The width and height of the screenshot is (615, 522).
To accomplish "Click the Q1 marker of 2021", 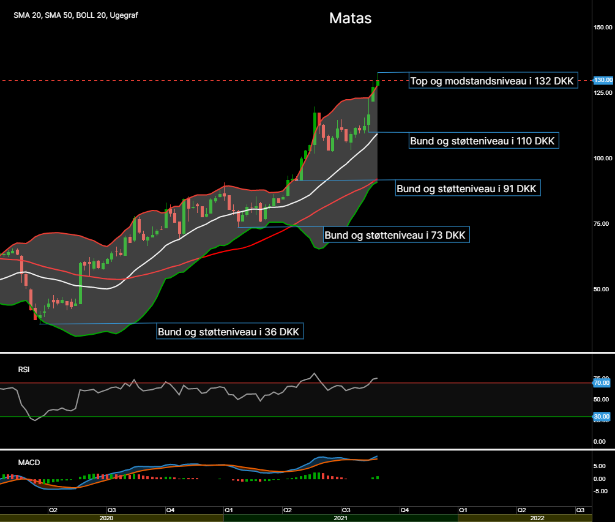I will (x=229, y=510).
